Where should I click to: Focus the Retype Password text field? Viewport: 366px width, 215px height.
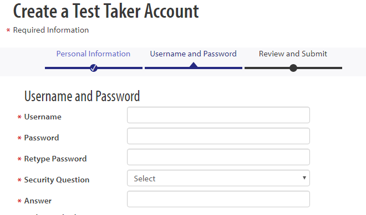pos(218,157)
